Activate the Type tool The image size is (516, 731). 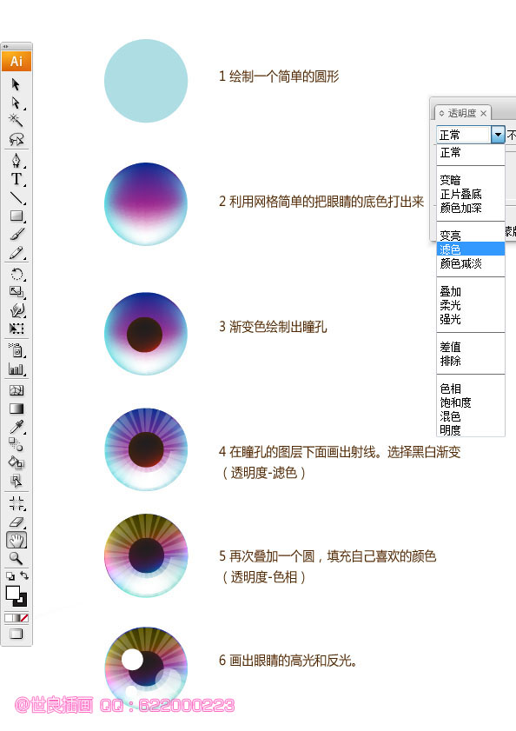tap(17, 179)
